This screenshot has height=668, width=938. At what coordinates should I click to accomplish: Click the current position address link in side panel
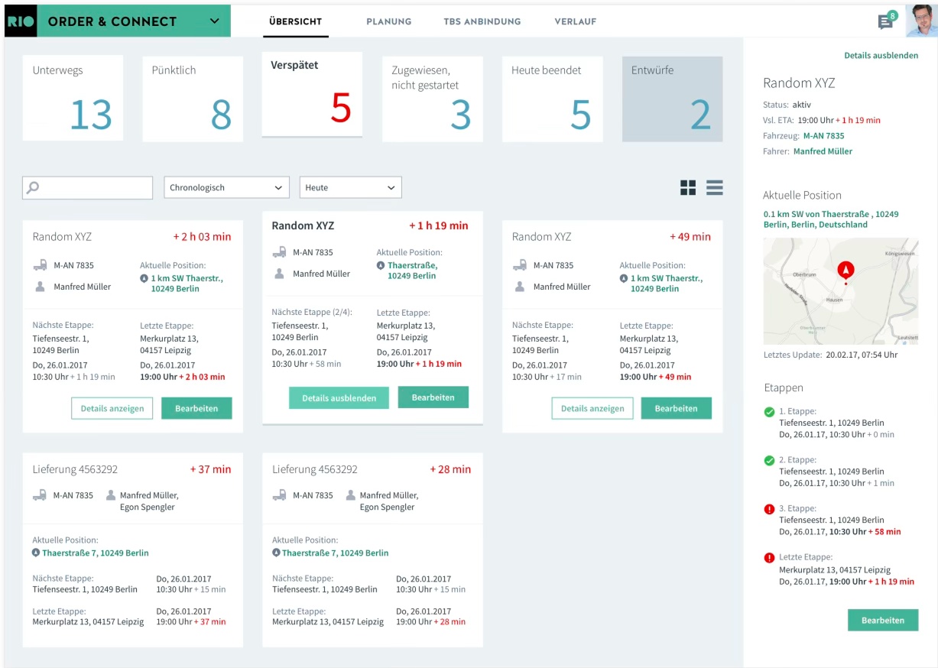(831, 219)
